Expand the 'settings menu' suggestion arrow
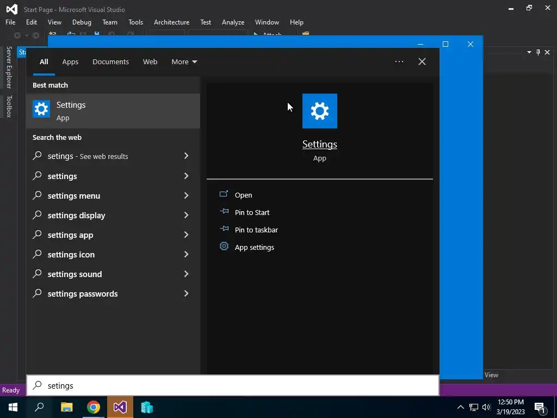This screenshot has width=557, height=418. [x=186, y=195]
